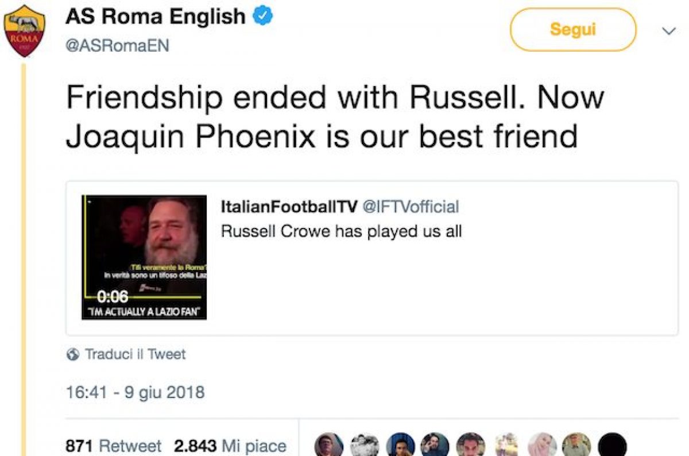Image resolution: width=689 pixels, height=456 pixels.
Task: Click the globe icon beside Traduci il Tweet
Action: pos(73,354)
